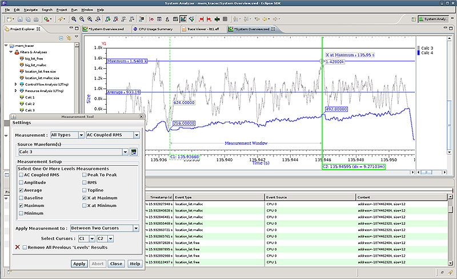Collapse the Filters & Analyses node
This screenshot has height=279, width=457.
point(11,52)
